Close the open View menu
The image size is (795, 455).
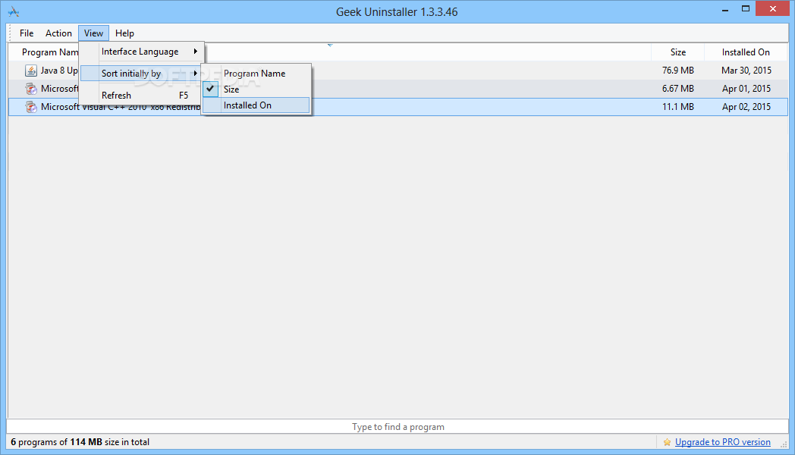93,33
